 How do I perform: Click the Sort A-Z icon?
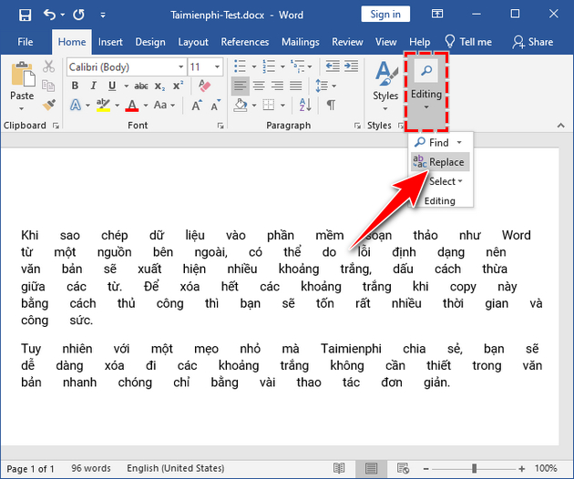point(305,105)
